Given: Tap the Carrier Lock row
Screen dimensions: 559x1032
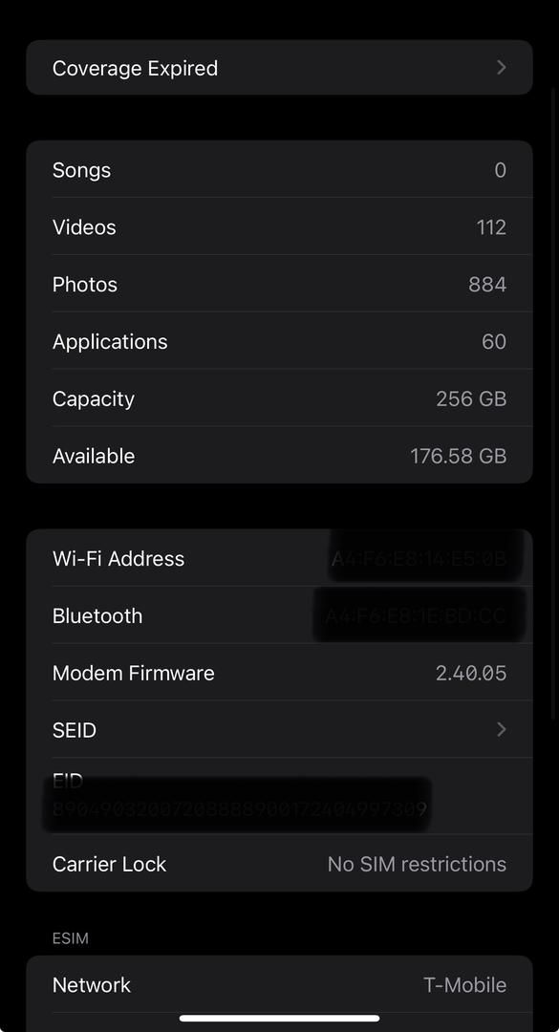Looking at the screenshot, I should click(279, 864).
